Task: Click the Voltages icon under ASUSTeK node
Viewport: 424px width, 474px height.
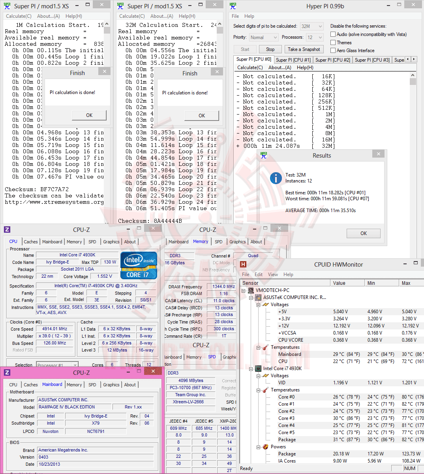Action: [265, 305]
